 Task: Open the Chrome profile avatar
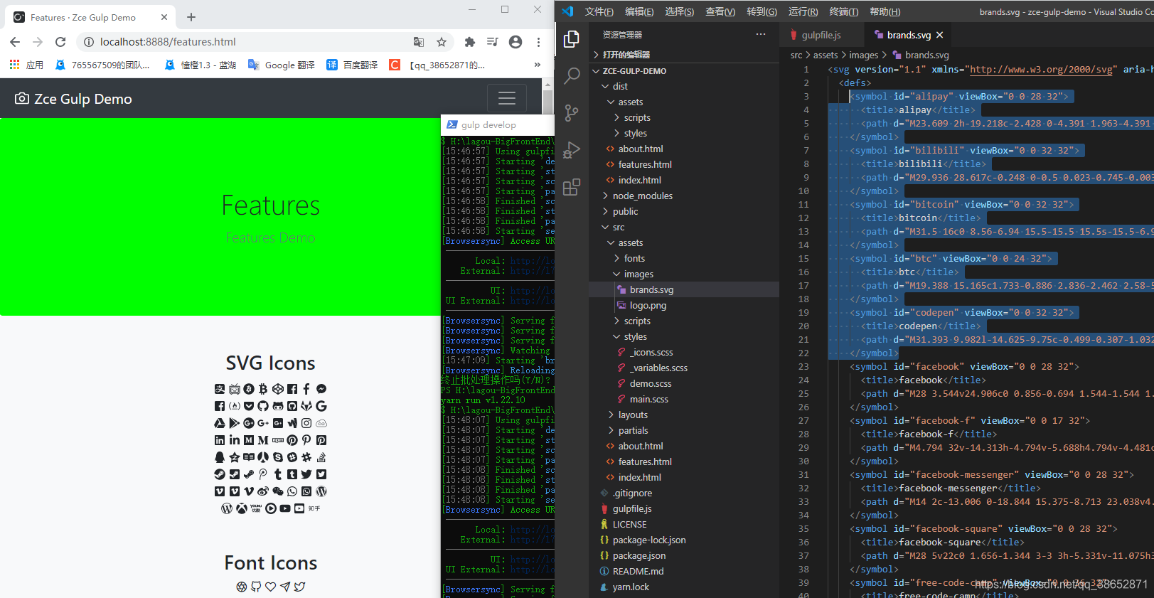click(515, 42)
